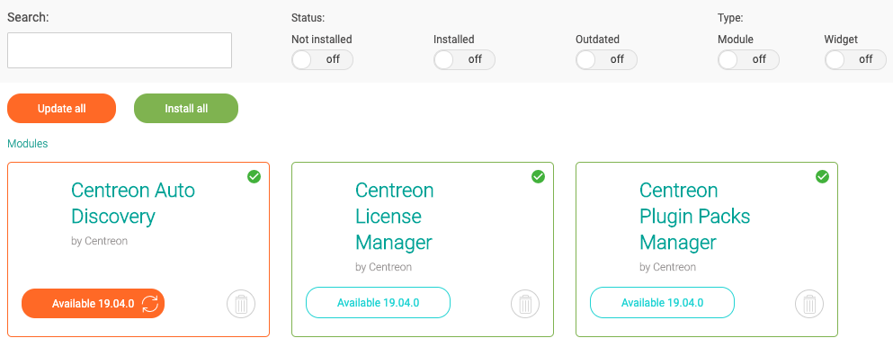The width and height of the screenshot is (893, 347).
Task: Click the Search input field
Action: (x=120, y=50)
